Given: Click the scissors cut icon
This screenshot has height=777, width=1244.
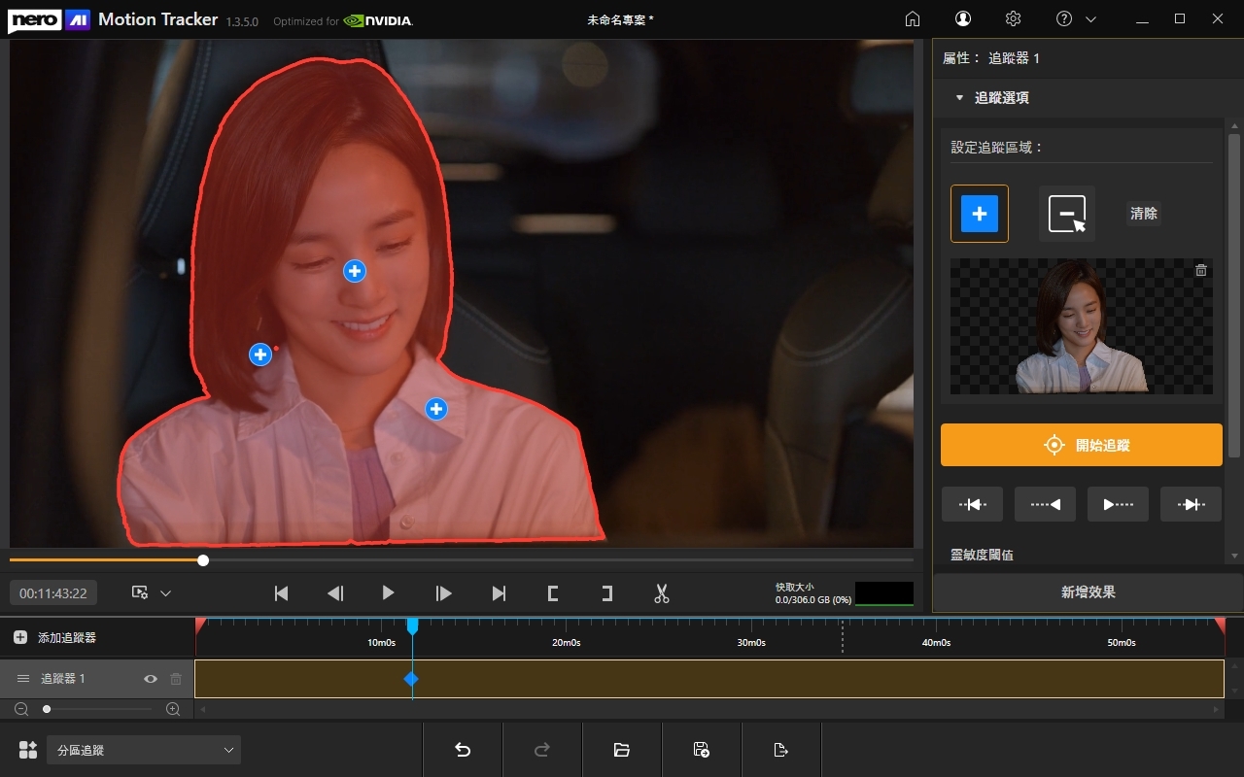Looking at the screenshot, I should click(x=662, y=593).
